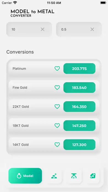
Task: Focus the input field showing 10
Action: coord(29,29)
